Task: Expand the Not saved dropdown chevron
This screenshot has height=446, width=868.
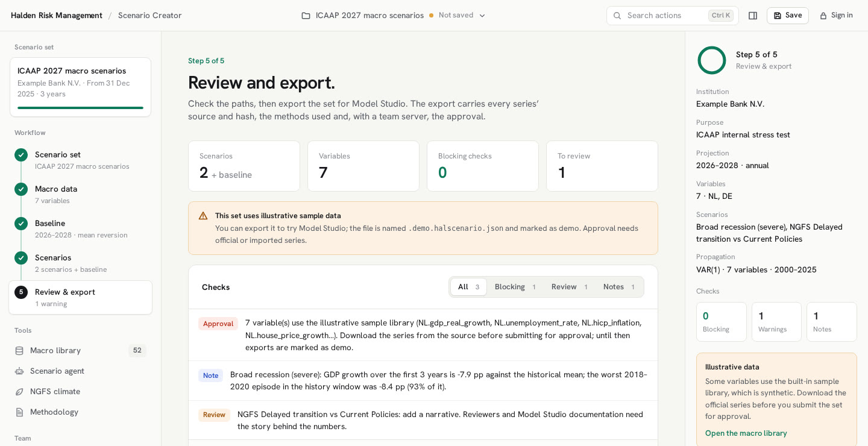Action: click(x=482, y=16)
